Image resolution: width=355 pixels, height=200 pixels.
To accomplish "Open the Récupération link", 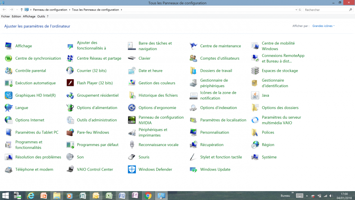I will 212,145.
